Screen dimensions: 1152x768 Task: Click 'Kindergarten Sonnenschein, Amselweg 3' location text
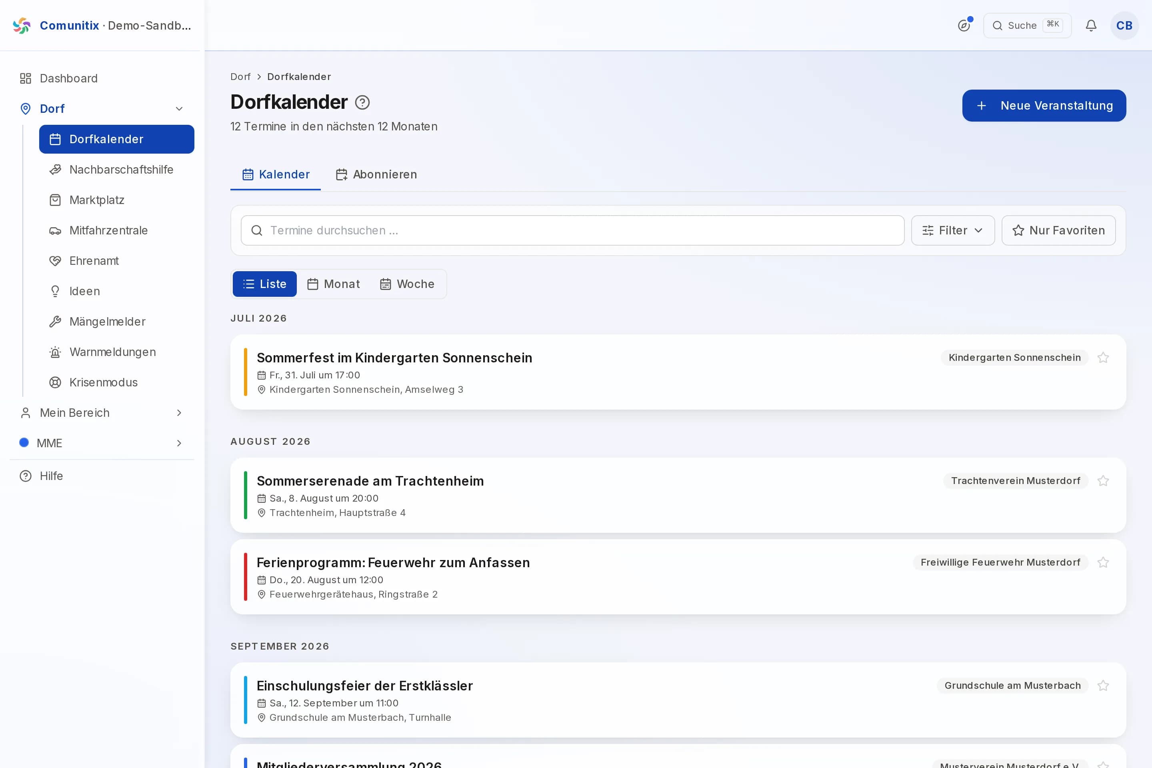pos(366,389)
